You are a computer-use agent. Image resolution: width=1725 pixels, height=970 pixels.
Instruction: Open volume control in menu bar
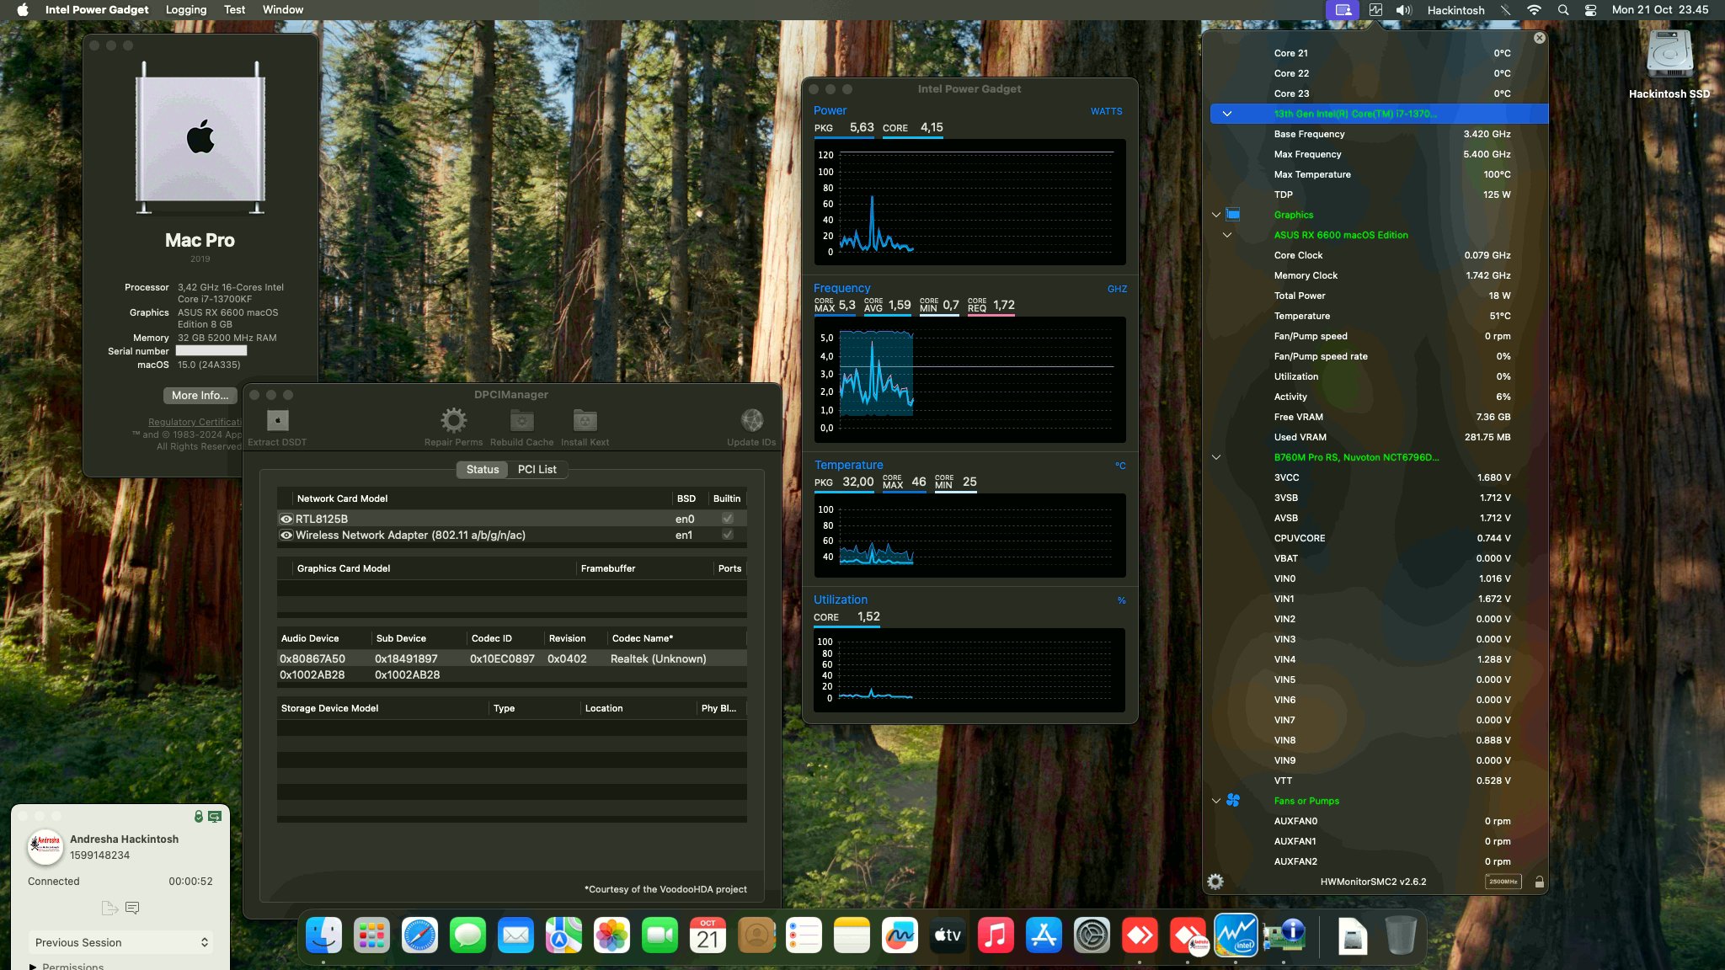(x=1403, y=10)
